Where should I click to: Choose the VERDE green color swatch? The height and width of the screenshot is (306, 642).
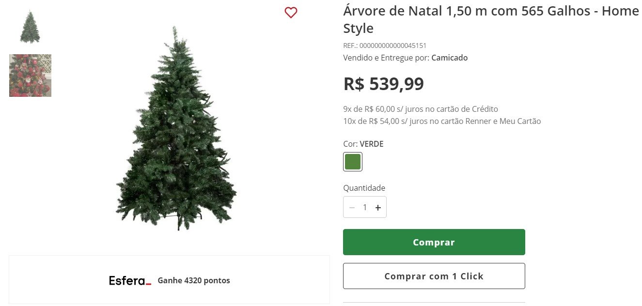pyautogui.click(x=353, y=162)
